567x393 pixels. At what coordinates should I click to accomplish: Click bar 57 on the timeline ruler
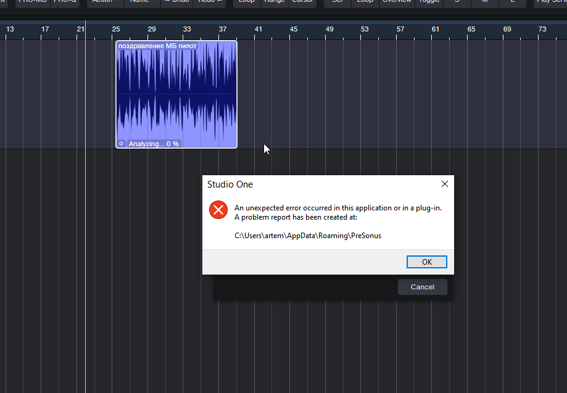point(400,29)
